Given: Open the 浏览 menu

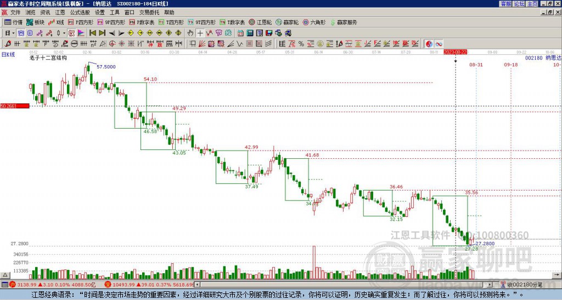Looking at the screenshot, I should tap(31, 13).
